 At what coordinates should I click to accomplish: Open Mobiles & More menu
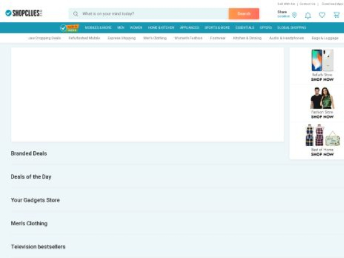[x=98, y=28]
